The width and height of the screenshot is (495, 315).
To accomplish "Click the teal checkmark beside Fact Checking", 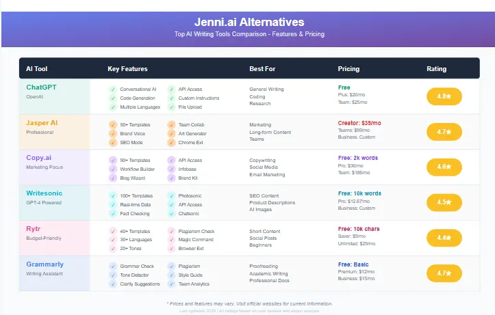I will tap(113, 214).
